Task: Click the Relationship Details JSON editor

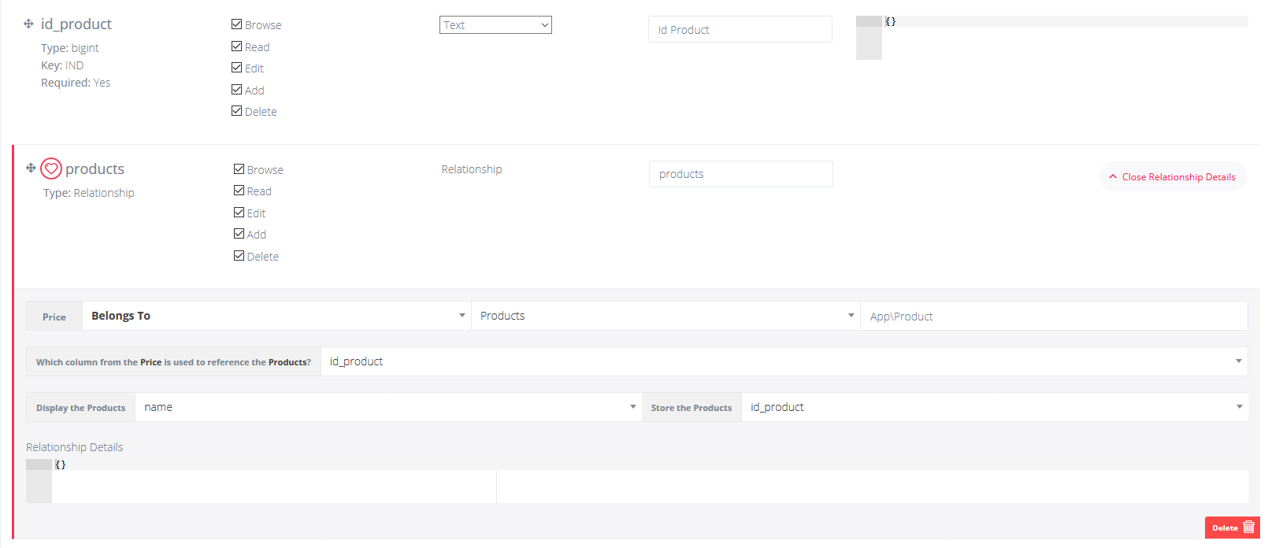Action: tap(637, 481)
